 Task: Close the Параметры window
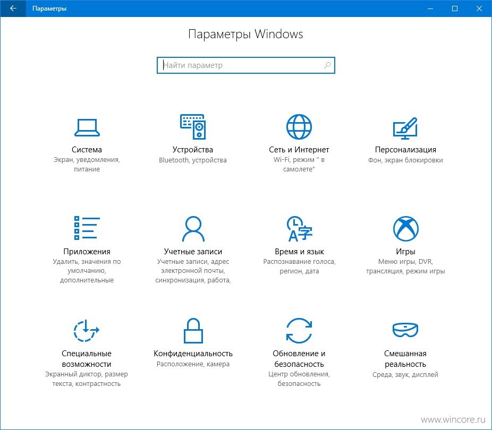tap(479, 8)
